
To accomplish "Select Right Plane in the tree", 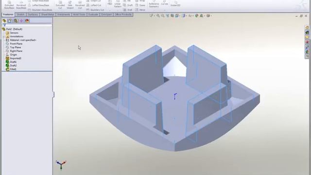I will pyautogui.click(x=14, y=51).
